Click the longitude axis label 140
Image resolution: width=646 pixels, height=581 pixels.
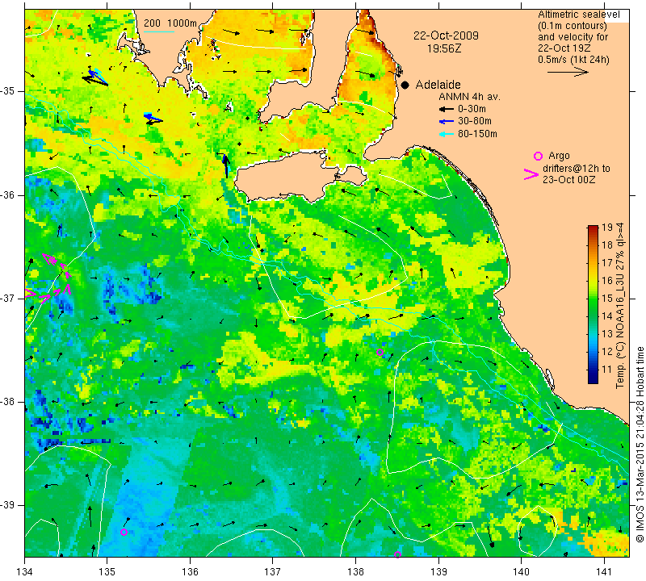tap(521, 571)
